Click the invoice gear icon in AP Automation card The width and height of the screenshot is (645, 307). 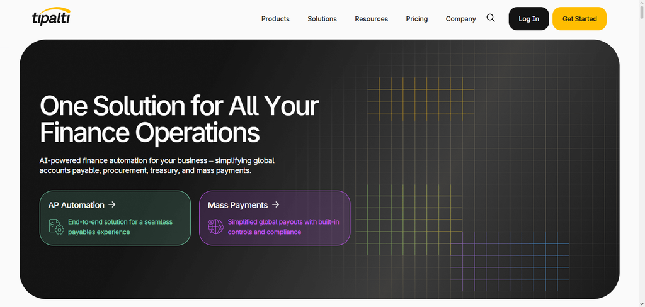click(x=56, y=226)
